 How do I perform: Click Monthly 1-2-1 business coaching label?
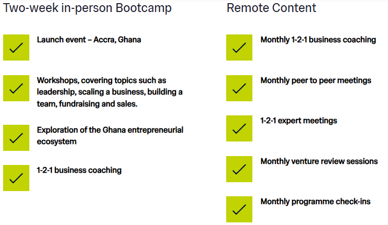point(318,40)
